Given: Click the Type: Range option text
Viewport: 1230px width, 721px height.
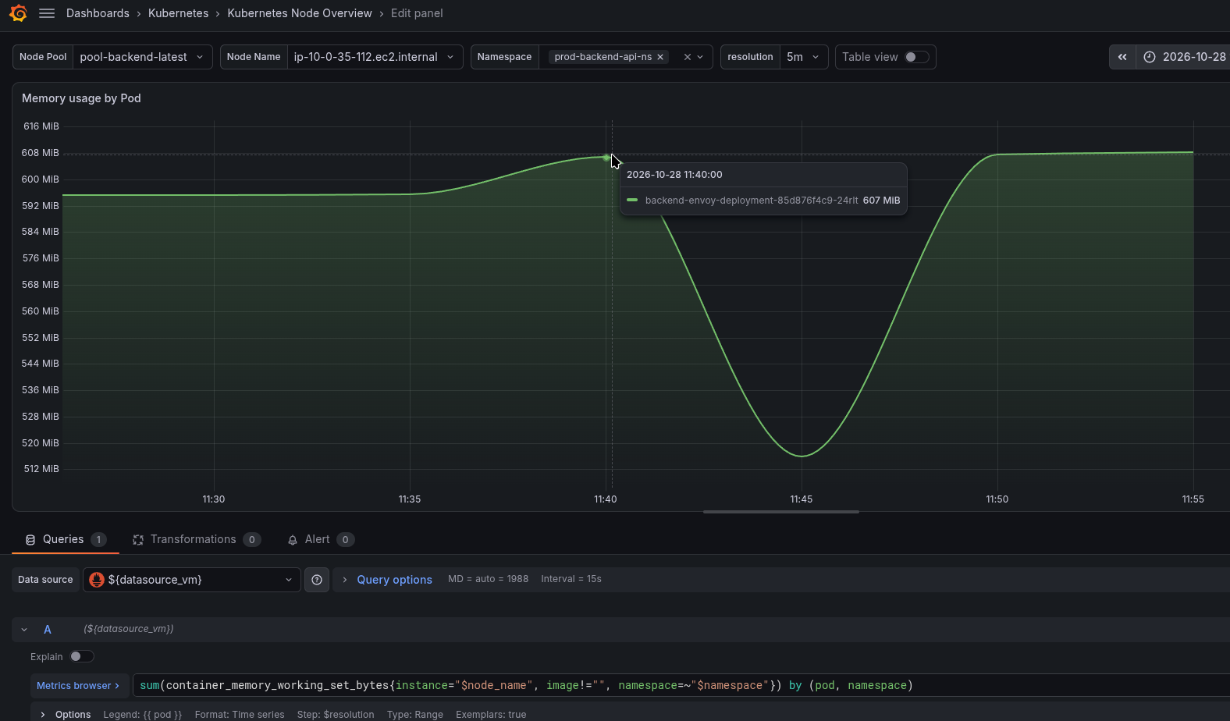Looking at the screenshot, I should 415,715.
